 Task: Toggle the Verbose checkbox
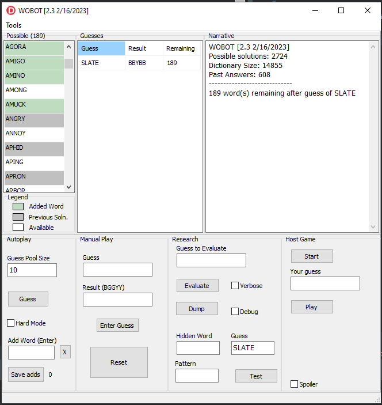[x=235, y=285]
